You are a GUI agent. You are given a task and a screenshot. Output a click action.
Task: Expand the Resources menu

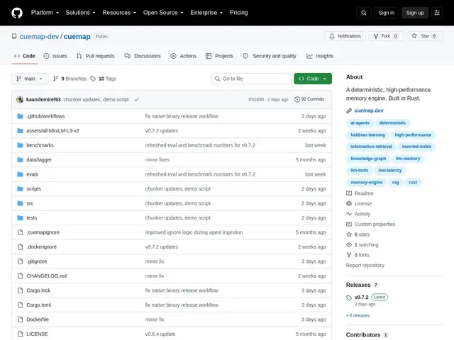(119, 13)
